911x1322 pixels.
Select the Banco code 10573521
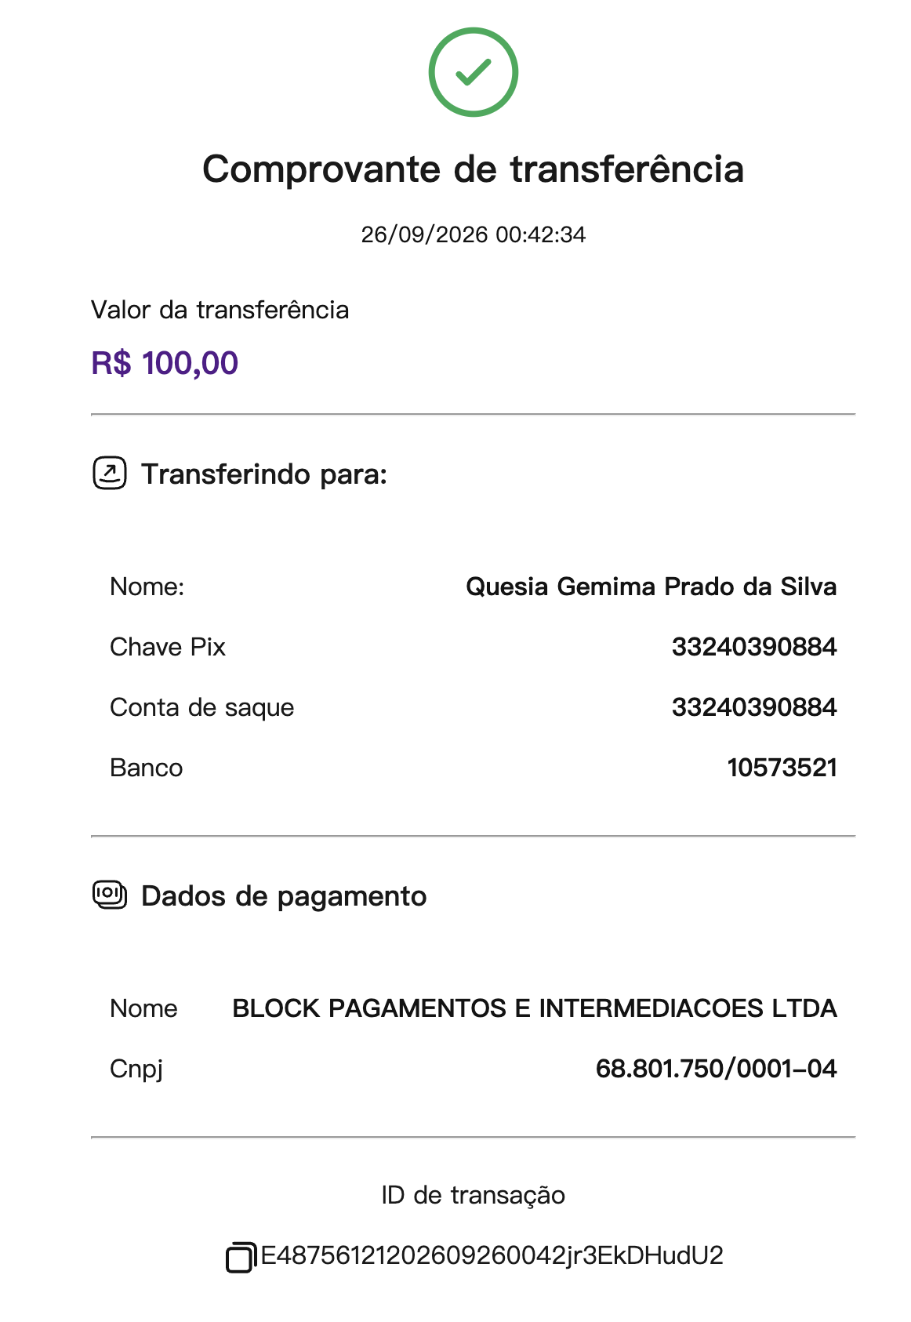click(782, 768)
